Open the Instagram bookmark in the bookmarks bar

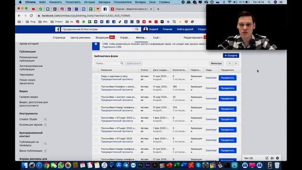77,22
